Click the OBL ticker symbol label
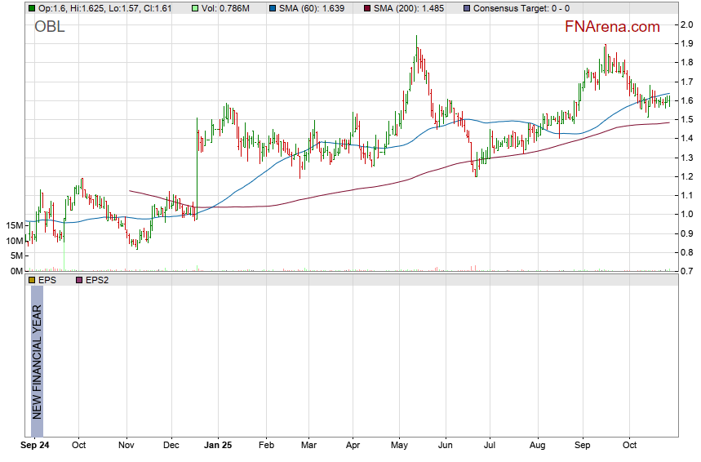The width and height of the screenshot is (701, 462). tap(50, 27)
